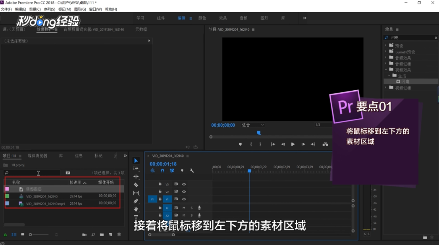Open the 元数据 tab
Image resolution: width=439 pixels, height=245 pixels.
point(141,29)
